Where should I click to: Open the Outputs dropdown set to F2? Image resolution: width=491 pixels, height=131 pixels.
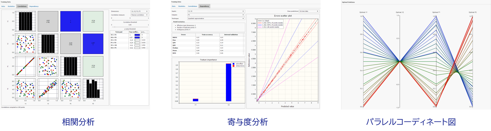[x=216, y=15]
